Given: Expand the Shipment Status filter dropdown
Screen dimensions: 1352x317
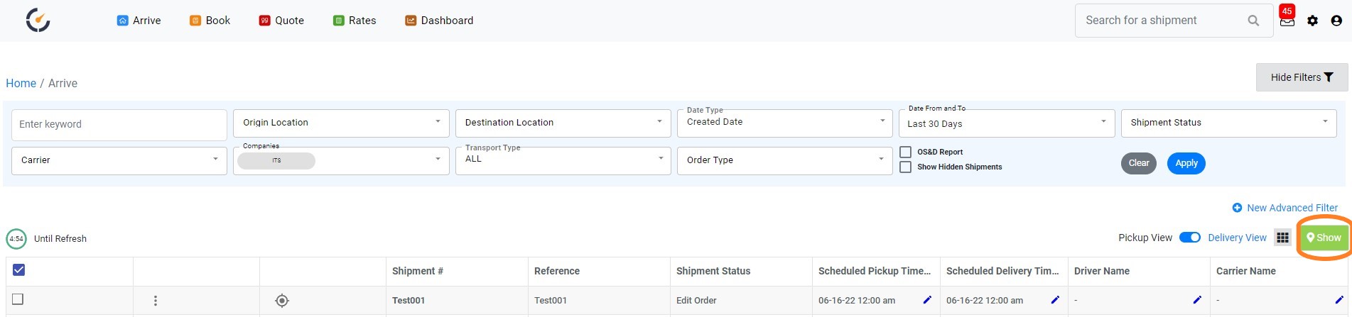Looking at the screenshot, I should [x=1228, y=123].
